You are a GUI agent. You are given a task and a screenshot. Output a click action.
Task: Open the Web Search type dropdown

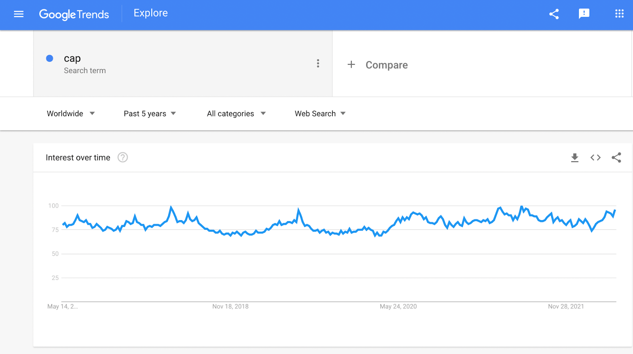pyautogui.click(x=320, y=114)
